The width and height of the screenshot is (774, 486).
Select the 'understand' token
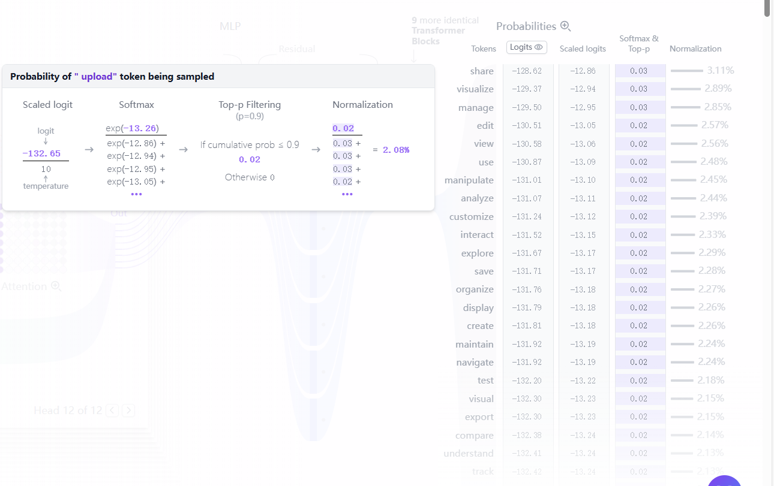tap(469, 454)
